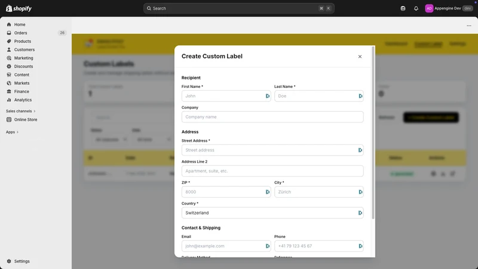The height and width of the screenshot is (269, 478).
Task: Click the Orders count badge 26
Action: point(62,33)
